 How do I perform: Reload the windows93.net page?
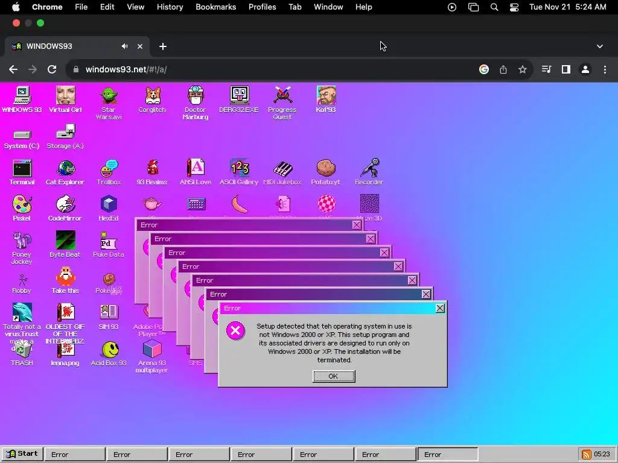pyautogui.click(x=52, y=70)
